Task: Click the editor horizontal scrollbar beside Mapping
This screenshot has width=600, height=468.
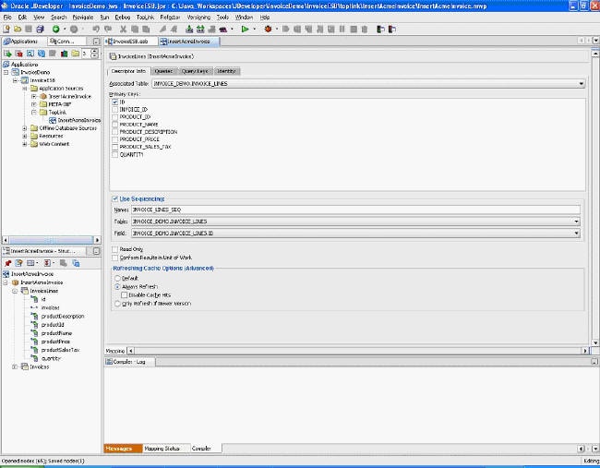Action: point(358,351)
